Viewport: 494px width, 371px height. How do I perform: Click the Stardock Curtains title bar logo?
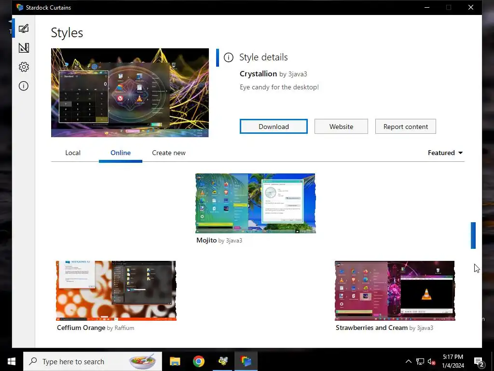tap(19, 7)
